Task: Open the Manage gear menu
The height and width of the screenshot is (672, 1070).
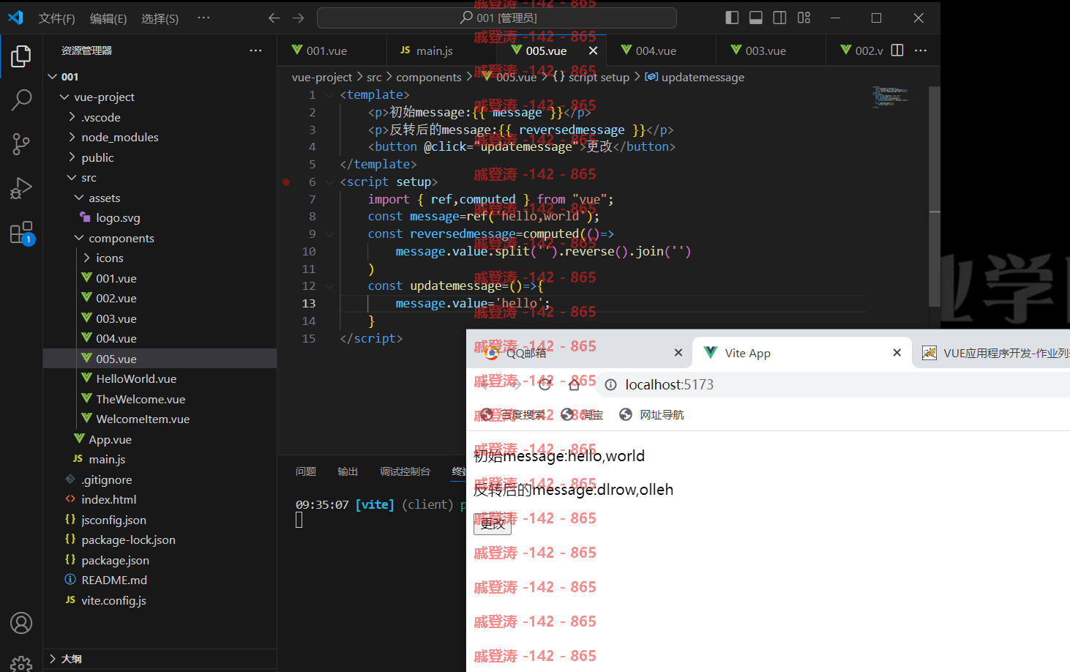Action: (21, 663)
